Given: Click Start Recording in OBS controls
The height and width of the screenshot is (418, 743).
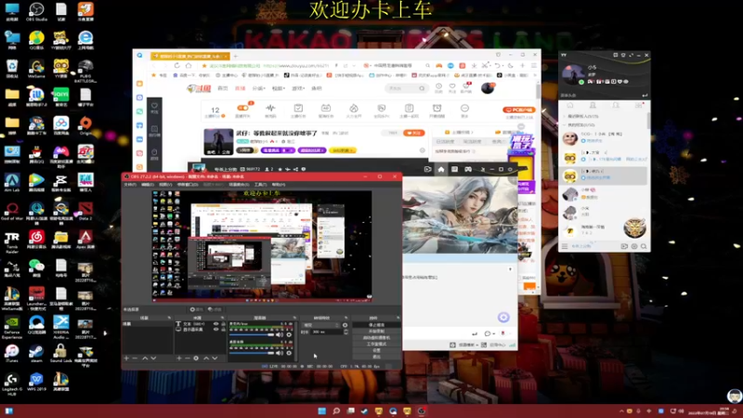Looking at the screenshot, I should click(x=377, y=332).
